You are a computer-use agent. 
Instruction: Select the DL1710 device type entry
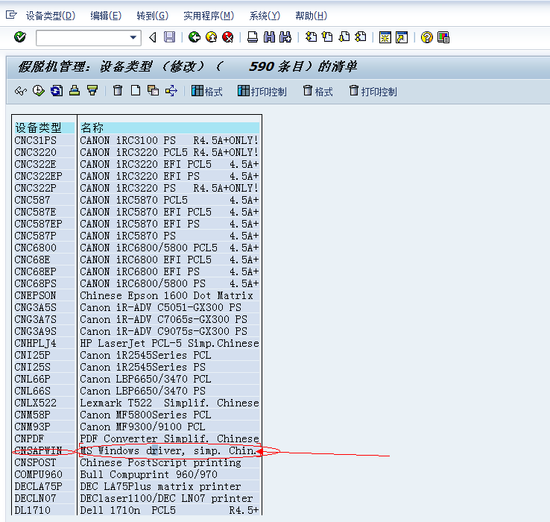coord(32,510)
